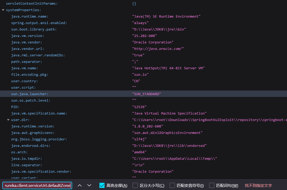Select the java.vm.vendor key
This screenshot has height=190, width=287.
coord(26,42)
